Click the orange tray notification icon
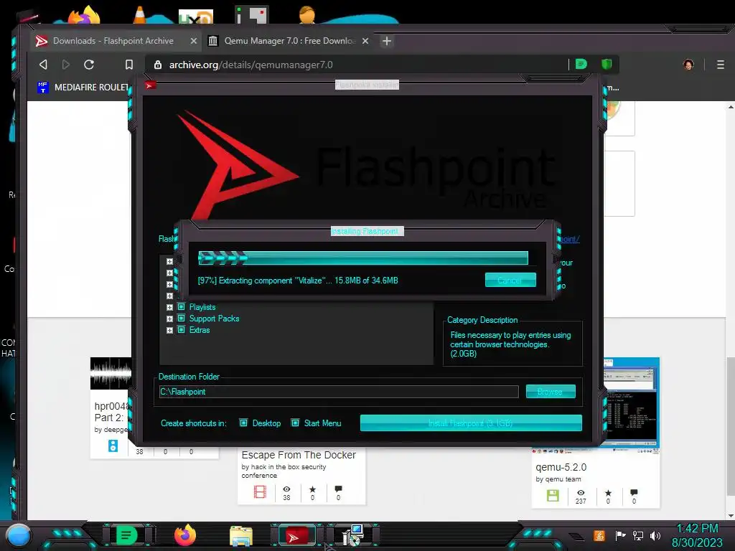Image resolution: width=735 pixels, height=551 pixels. coord(599,535)
